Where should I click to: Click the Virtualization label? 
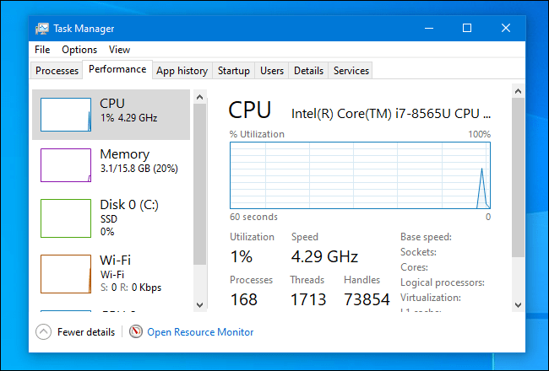coord(431,298)
